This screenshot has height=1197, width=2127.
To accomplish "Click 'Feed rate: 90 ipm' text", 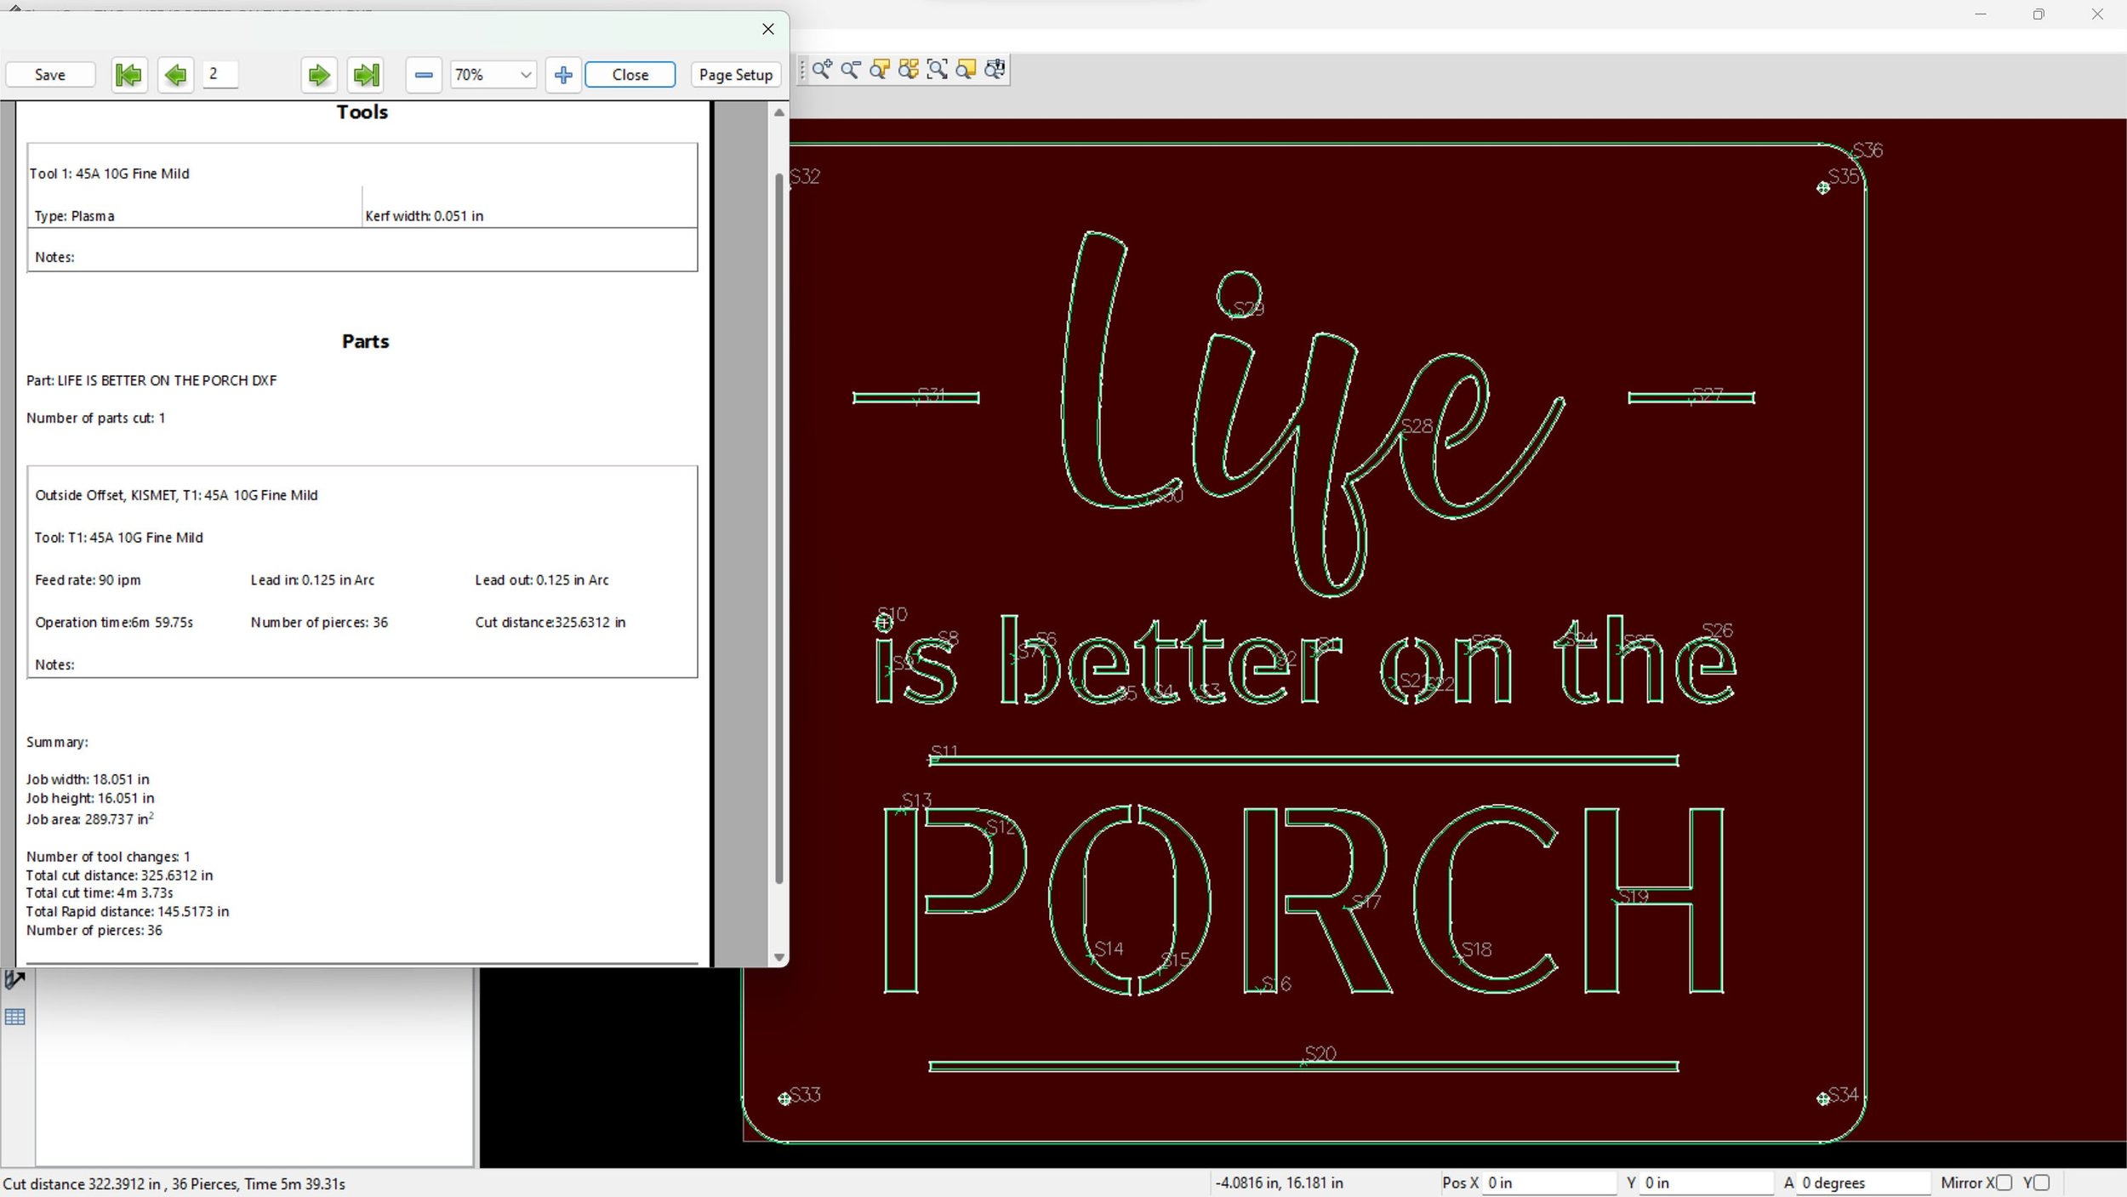I will pyautogui.click(x=88, y=580).
